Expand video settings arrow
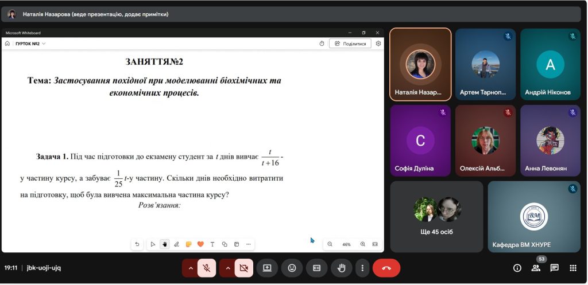 [x=227, y=268]
